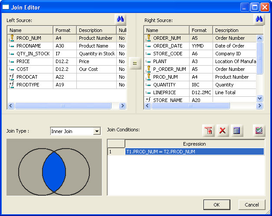272x216 pixels.
Task: Click OK to confirm the join
Action: [x=216, y=205]
